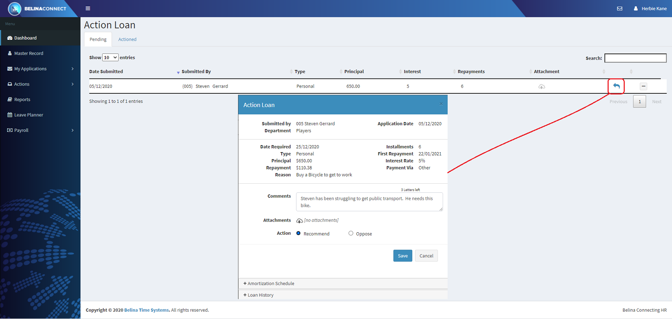Select the Oppose radio option
This screenshot has width=672, height=319.
[x=351, y=233]
